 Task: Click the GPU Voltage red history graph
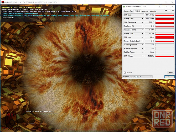click(x=164, y=56)
